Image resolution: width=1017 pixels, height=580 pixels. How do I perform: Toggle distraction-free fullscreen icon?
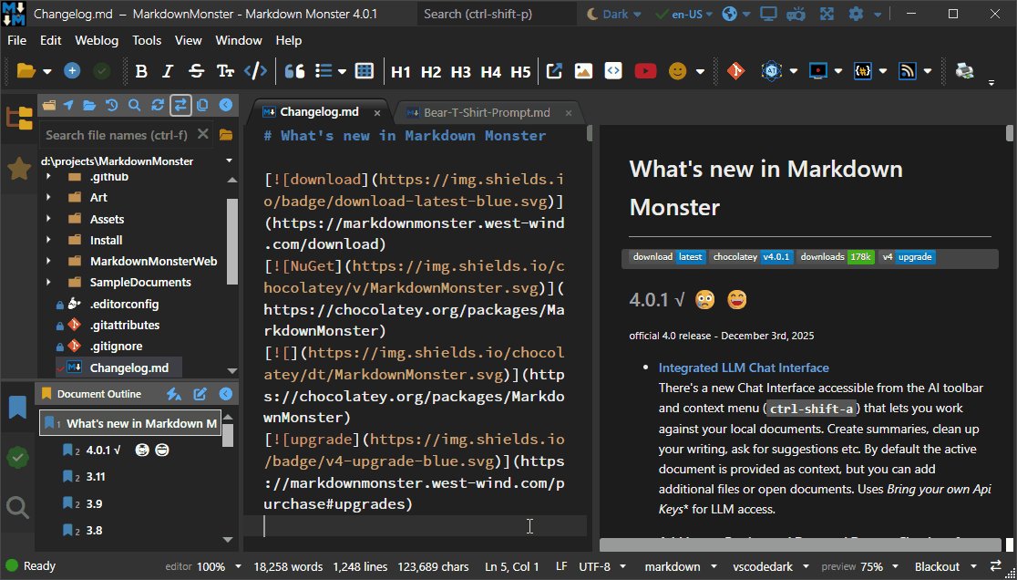pyautogui.click(x=827, y=14)
